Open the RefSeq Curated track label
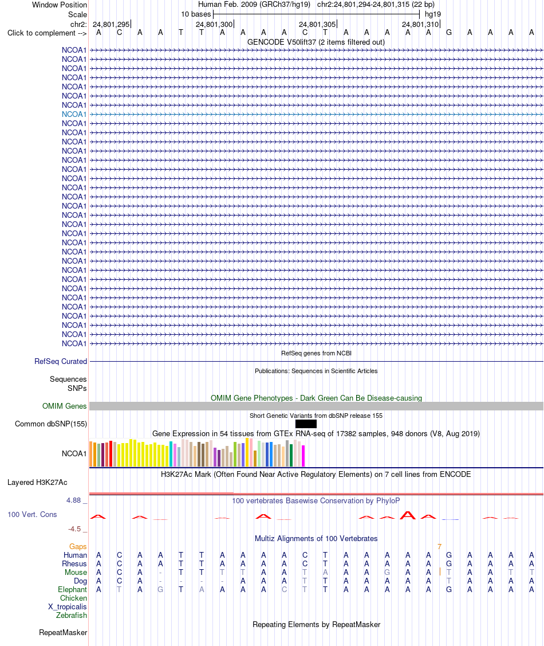This screenshot has height=646, width=544. coord(61,361)
